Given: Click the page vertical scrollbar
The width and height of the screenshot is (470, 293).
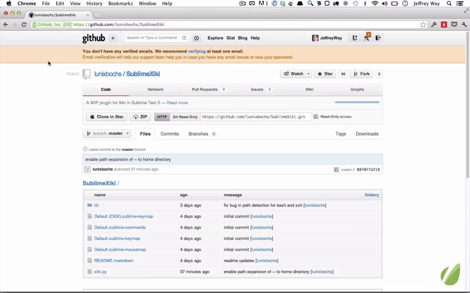Looking at the screenshot, I should tap(468, 105).
